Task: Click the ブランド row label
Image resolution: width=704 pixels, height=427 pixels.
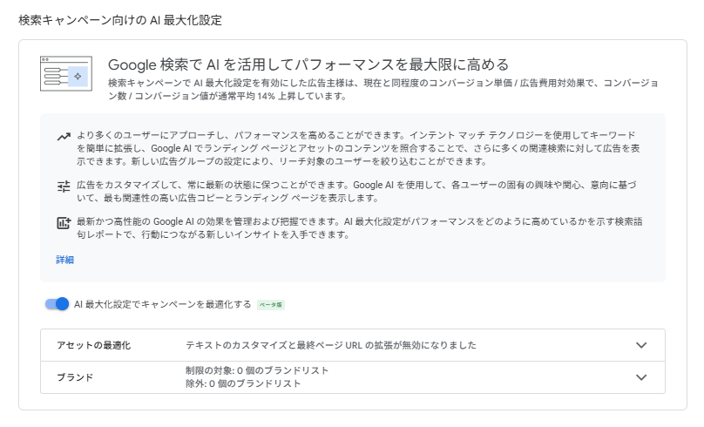Action: click(75, 377)
